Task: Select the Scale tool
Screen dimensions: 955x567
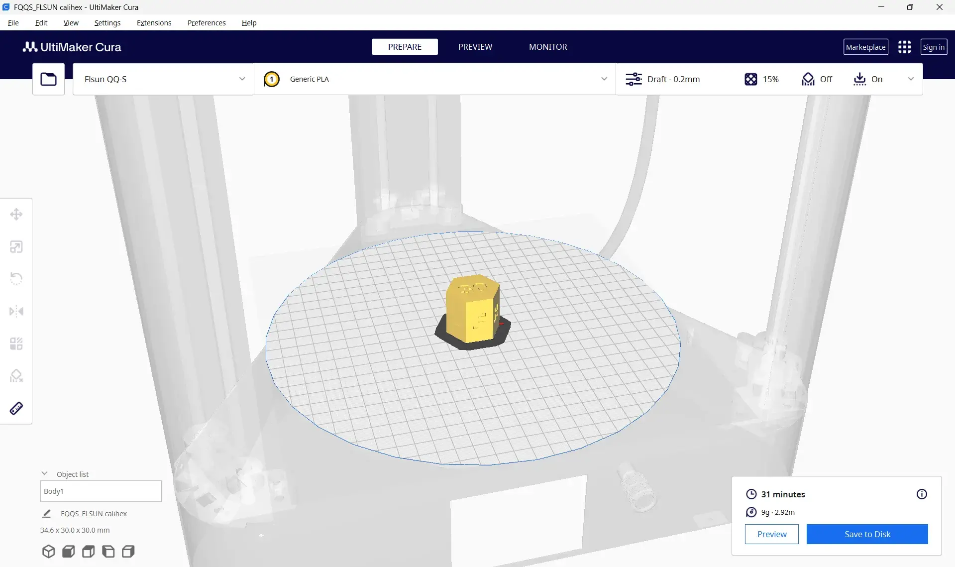Action: tap(16, 247)
